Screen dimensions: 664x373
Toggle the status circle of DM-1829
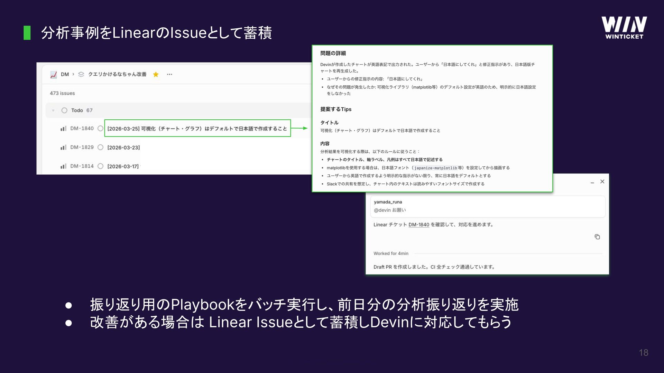click(x=100, y=147)
